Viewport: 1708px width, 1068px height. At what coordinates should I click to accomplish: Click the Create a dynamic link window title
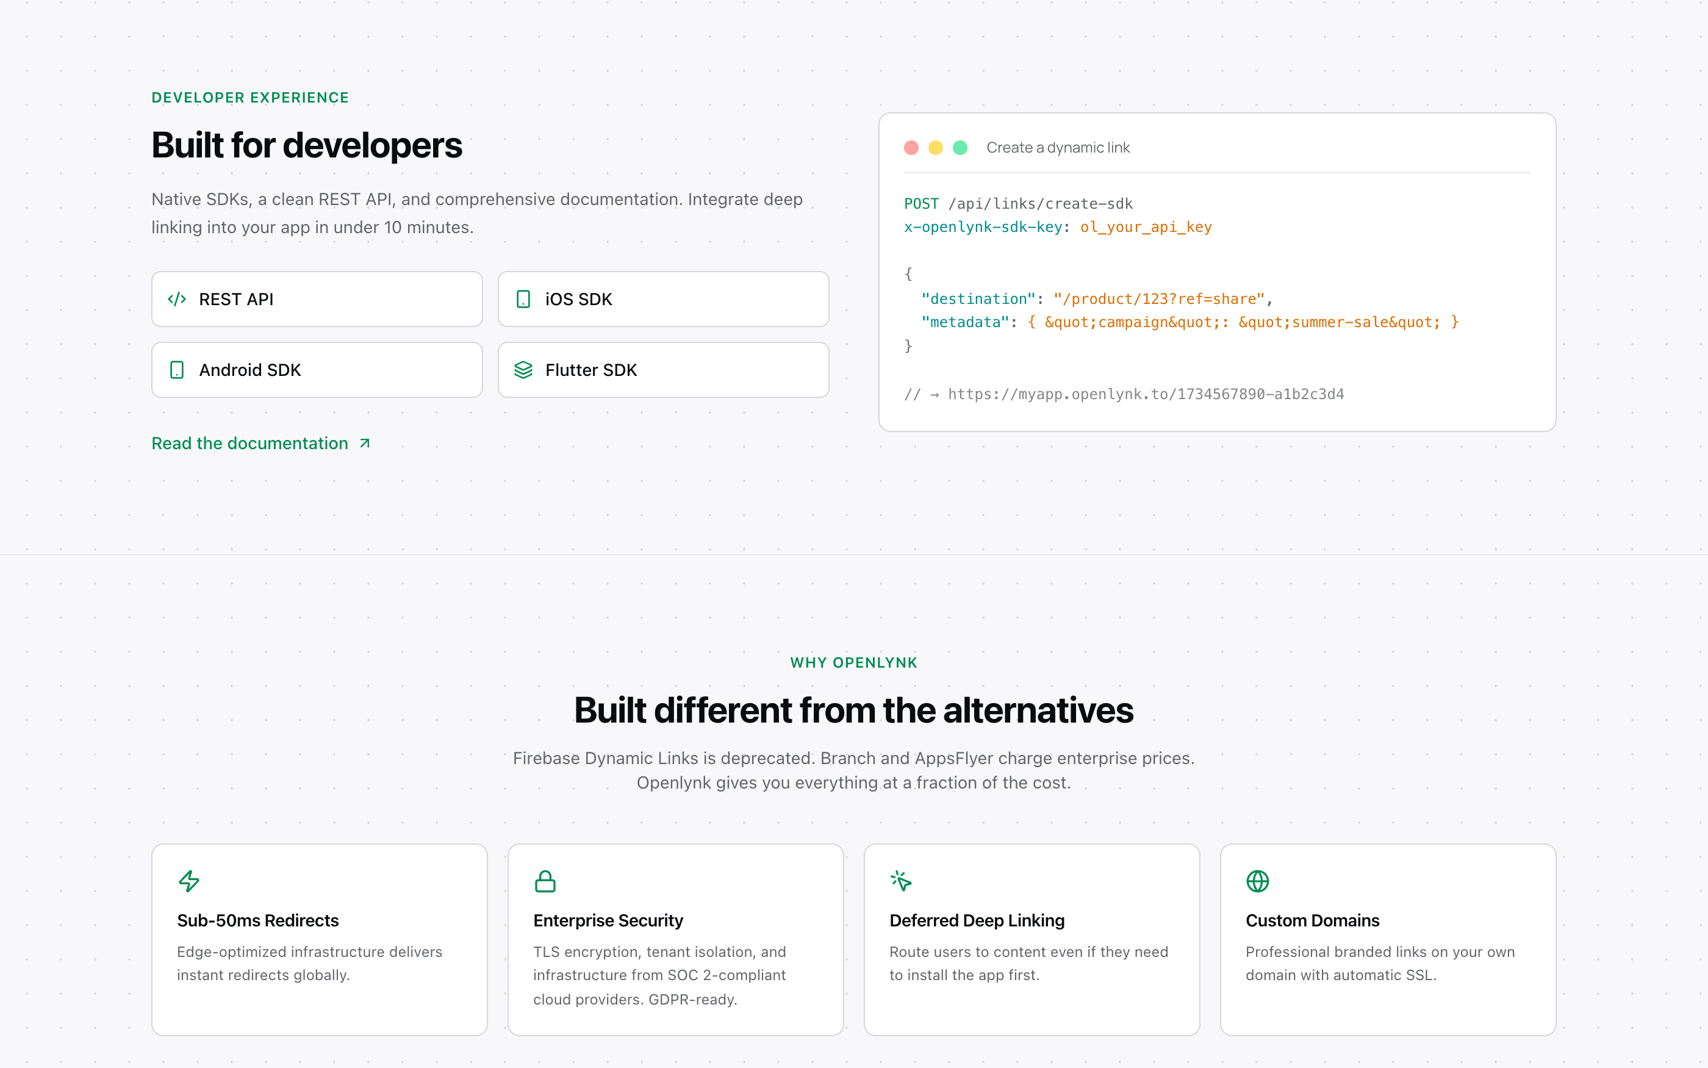1058,148
